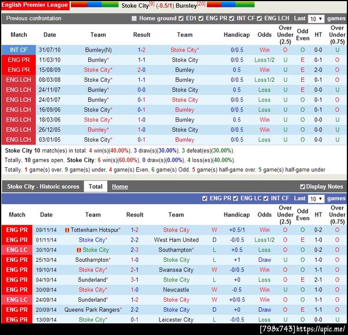Click the colour bar right of Burnley title
This screenshot has height=335, width=348.
coord(231,5)
